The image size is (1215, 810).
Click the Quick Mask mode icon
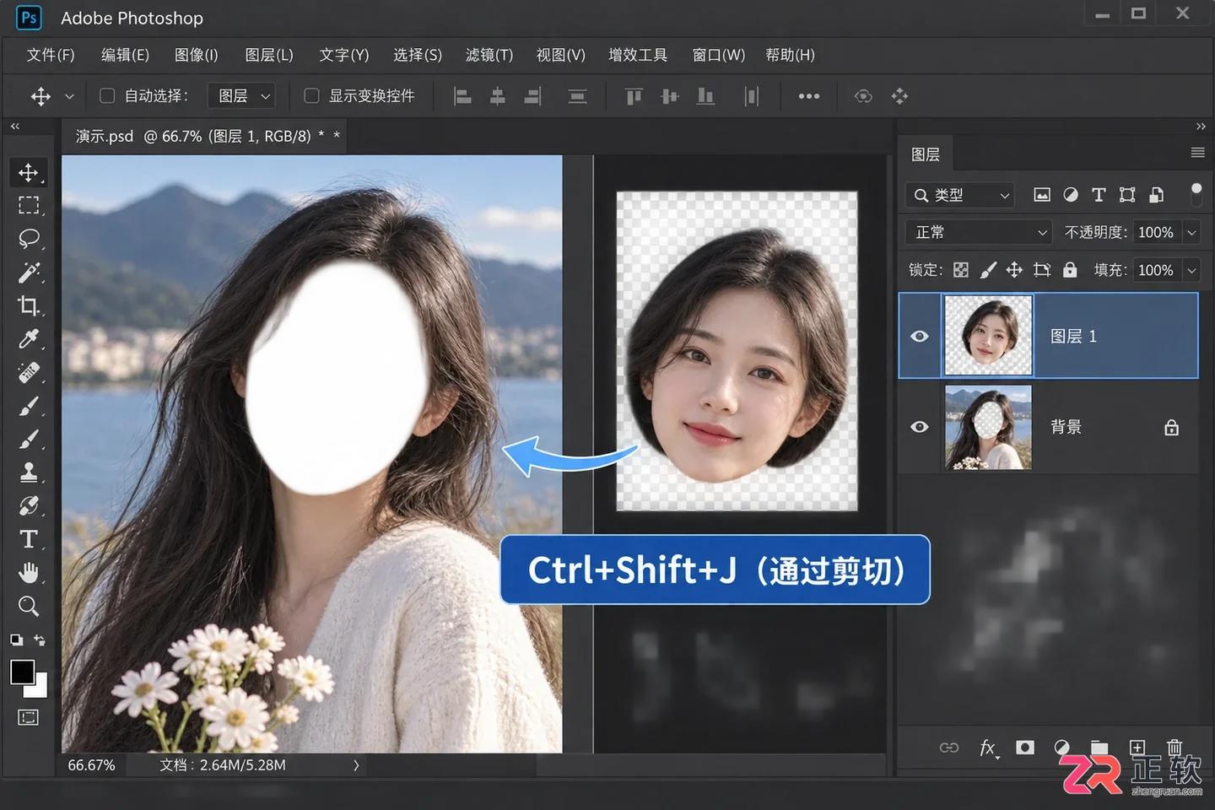coord(29,718)
